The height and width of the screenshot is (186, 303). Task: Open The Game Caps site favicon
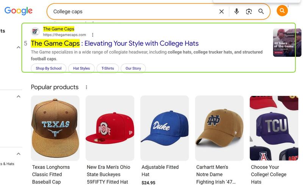pos(35,31)
